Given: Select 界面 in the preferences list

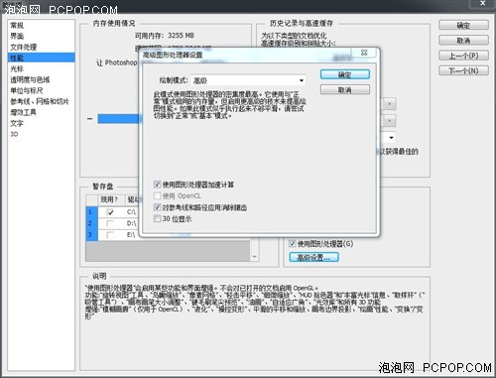Looking at the screenshot, I should point(42,36).
